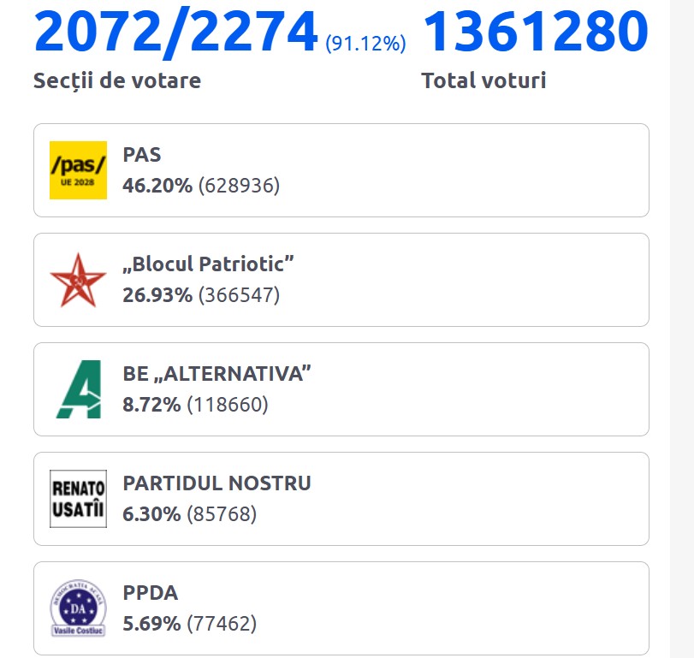Click the 2072/2274 polling stations count

175,33
